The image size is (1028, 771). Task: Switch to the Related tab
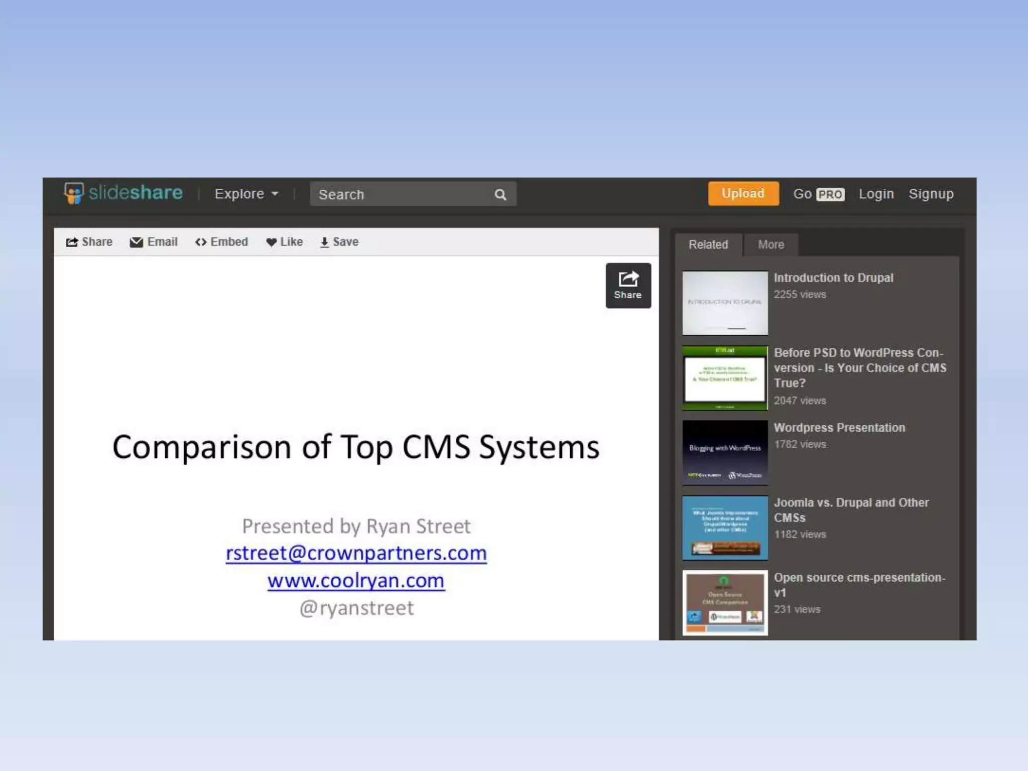[x=708, y=245]
